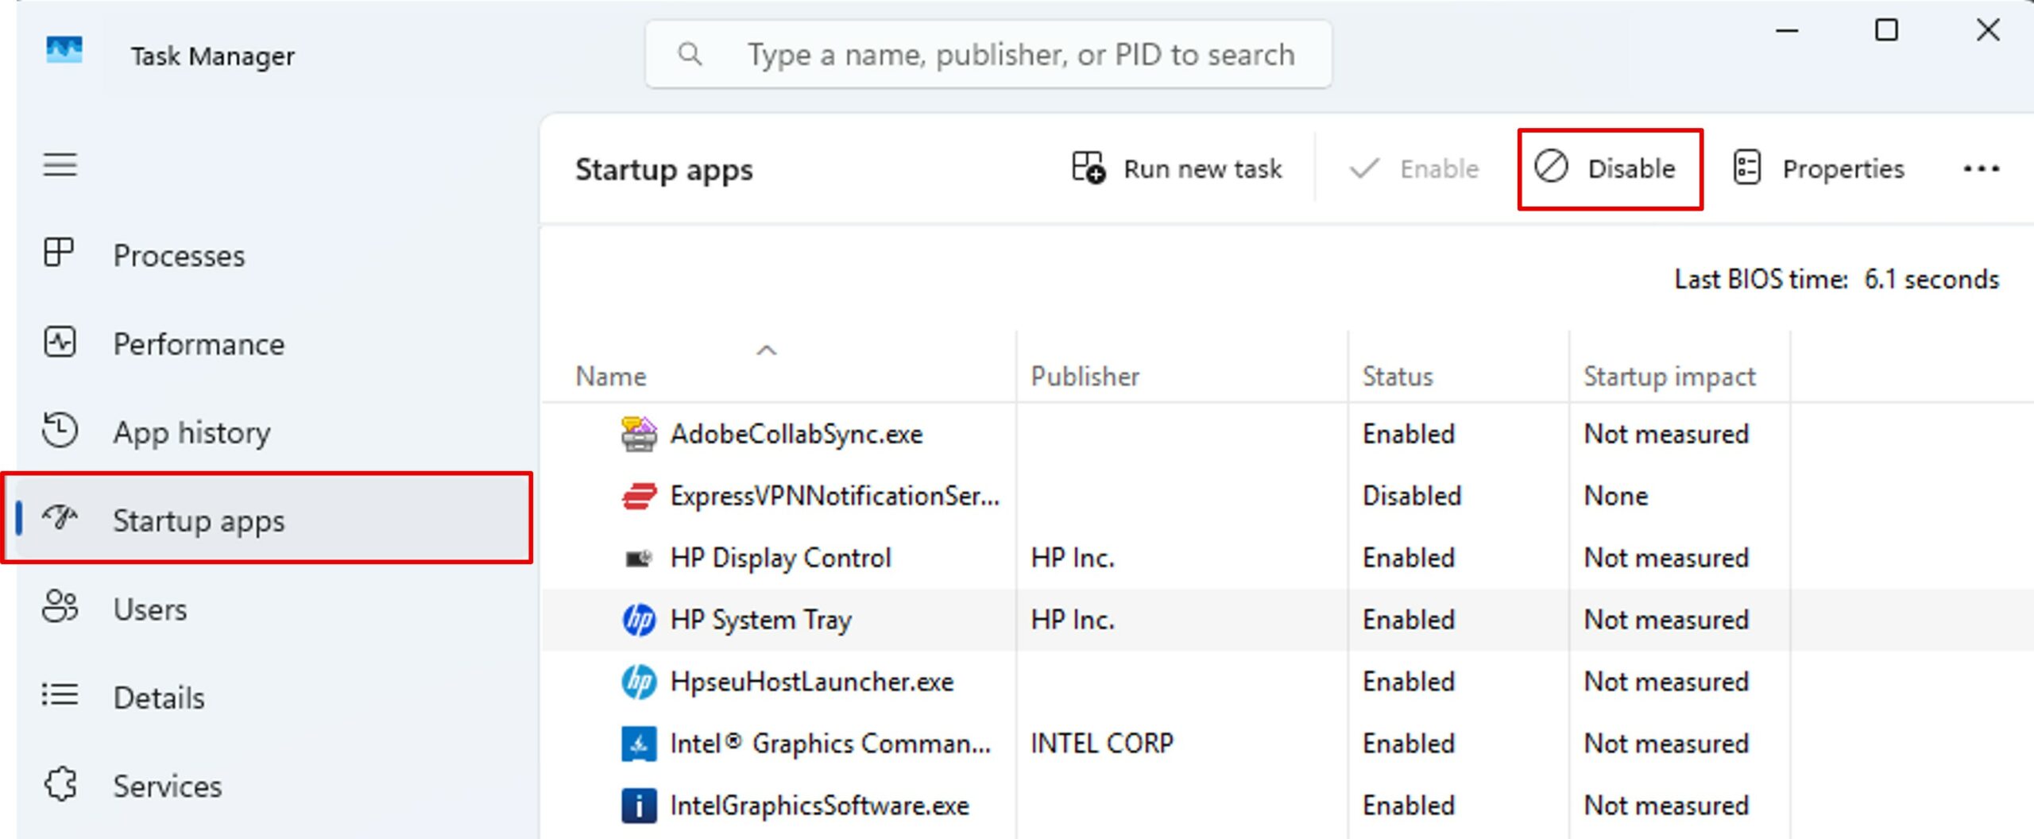Click the Enable button

(x=1416, y=168)
